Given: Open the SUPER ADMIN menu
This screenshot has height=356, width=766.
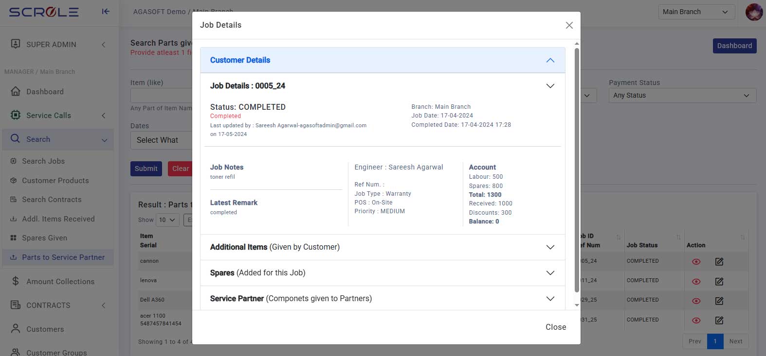Looking at the screenshot, I should point(58,45).
